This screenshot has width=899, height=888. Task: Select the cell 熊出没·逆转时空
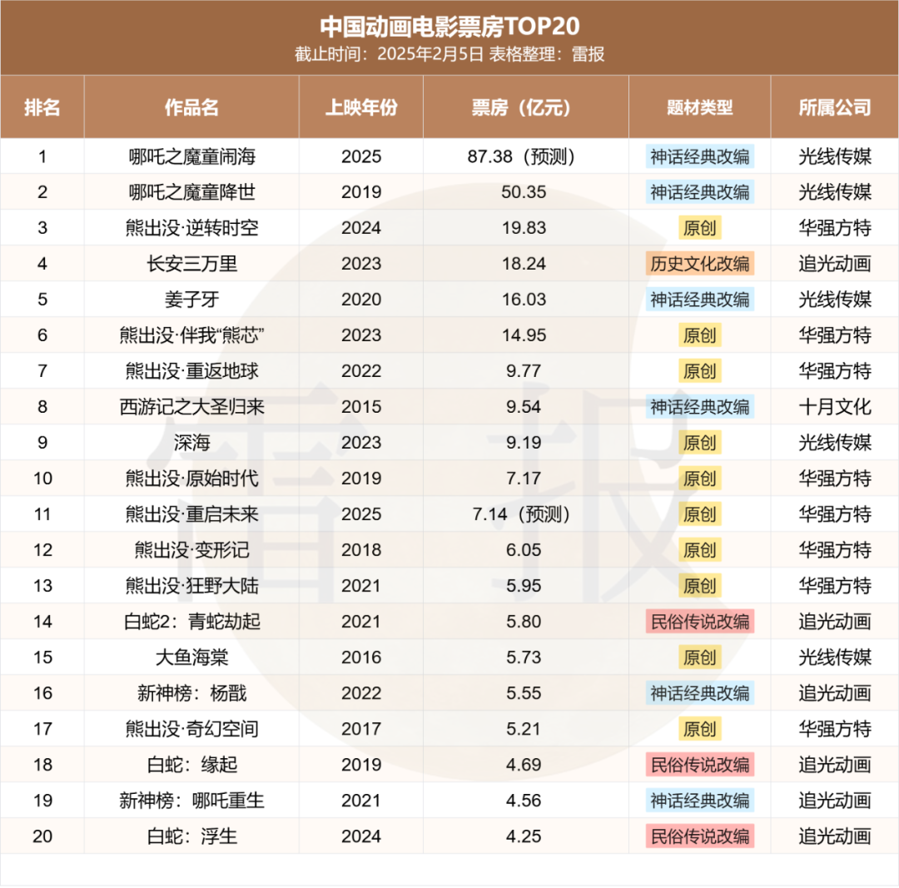(x=191, y=228)
